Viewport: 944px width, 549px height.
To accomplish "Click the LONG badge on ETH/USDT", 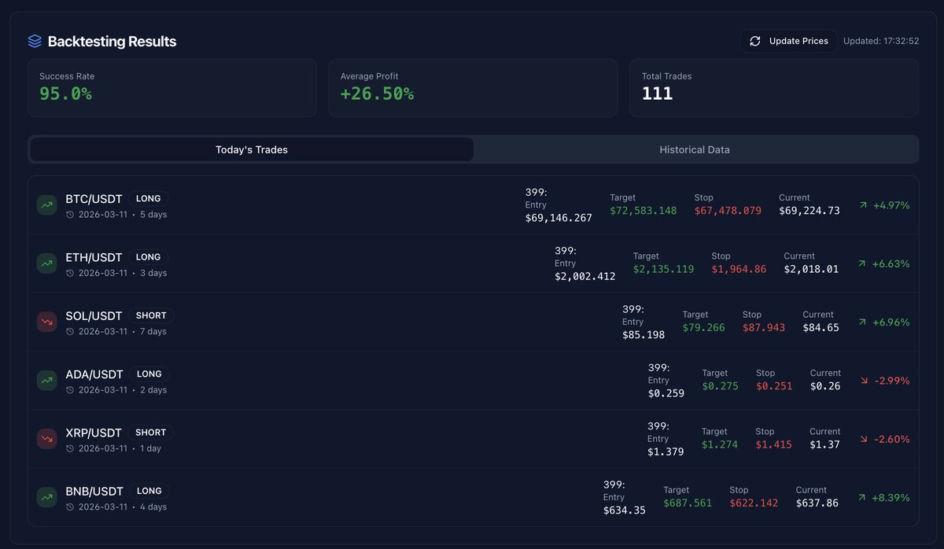I will click(x=148, y=257).
